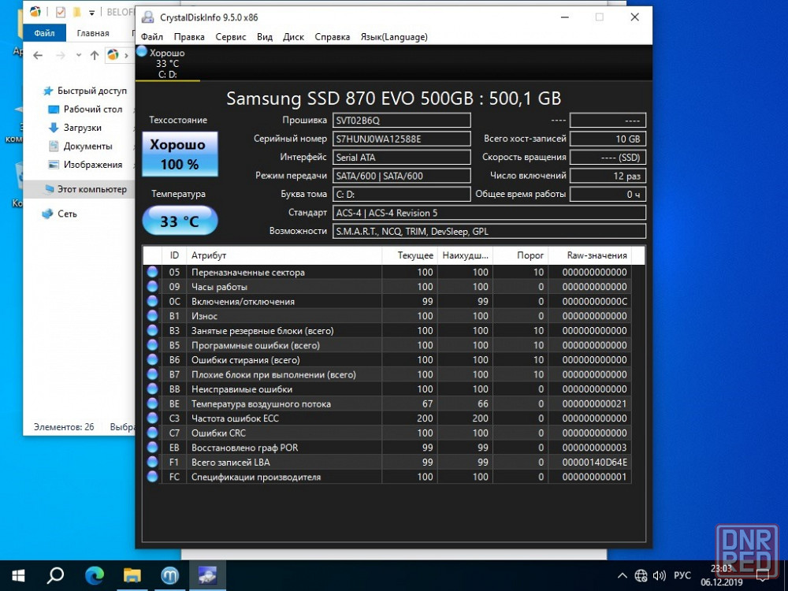Click the taskbar search magnifier icon
Image resolution: width=788 pixels, height=591 pixels.
(x=56, y=575)
